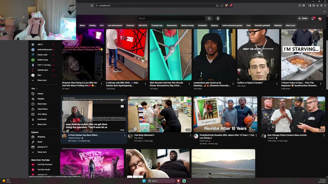328x184 pixels.
Task: Open the Reunite After 10 Years thumbnail
Action: click(225, 114)
